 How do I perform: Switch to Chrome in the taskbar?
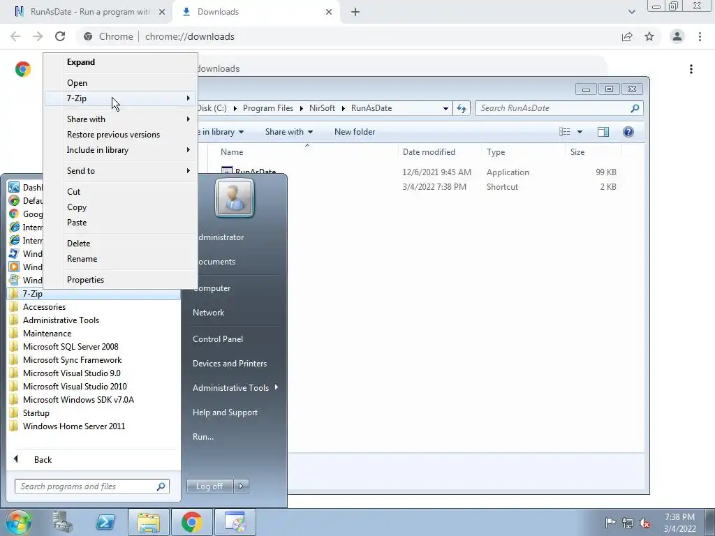click(191, 522)
